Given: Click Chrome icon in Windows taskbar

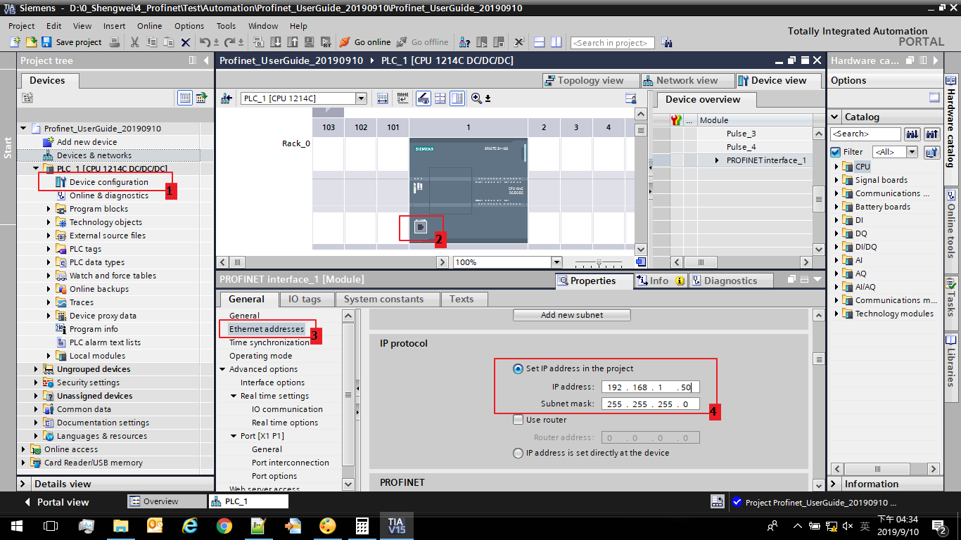Looking at the screenshot, I should pyautogui.click(x=224, y=525).
